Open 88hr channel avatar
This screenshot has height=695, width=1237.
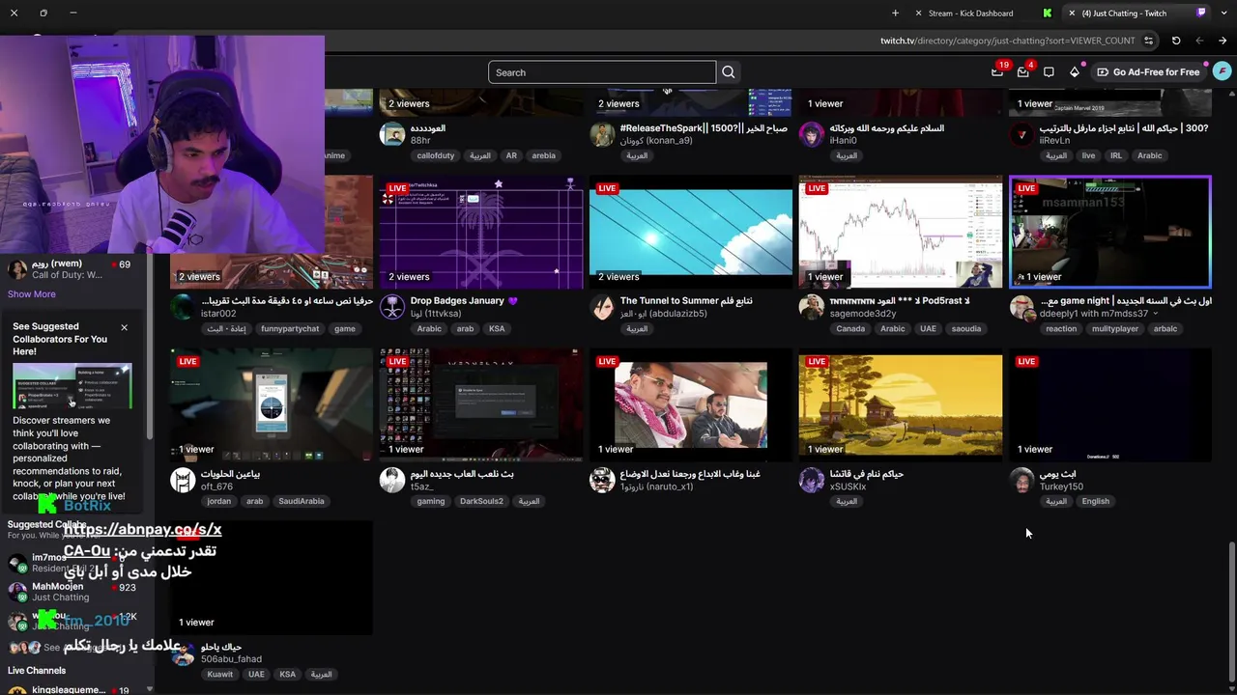pyautogui.click(x=392, y=134)
